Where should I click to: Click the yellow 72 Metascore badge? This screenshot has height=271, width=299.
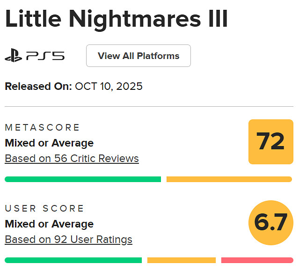[270, 141]
